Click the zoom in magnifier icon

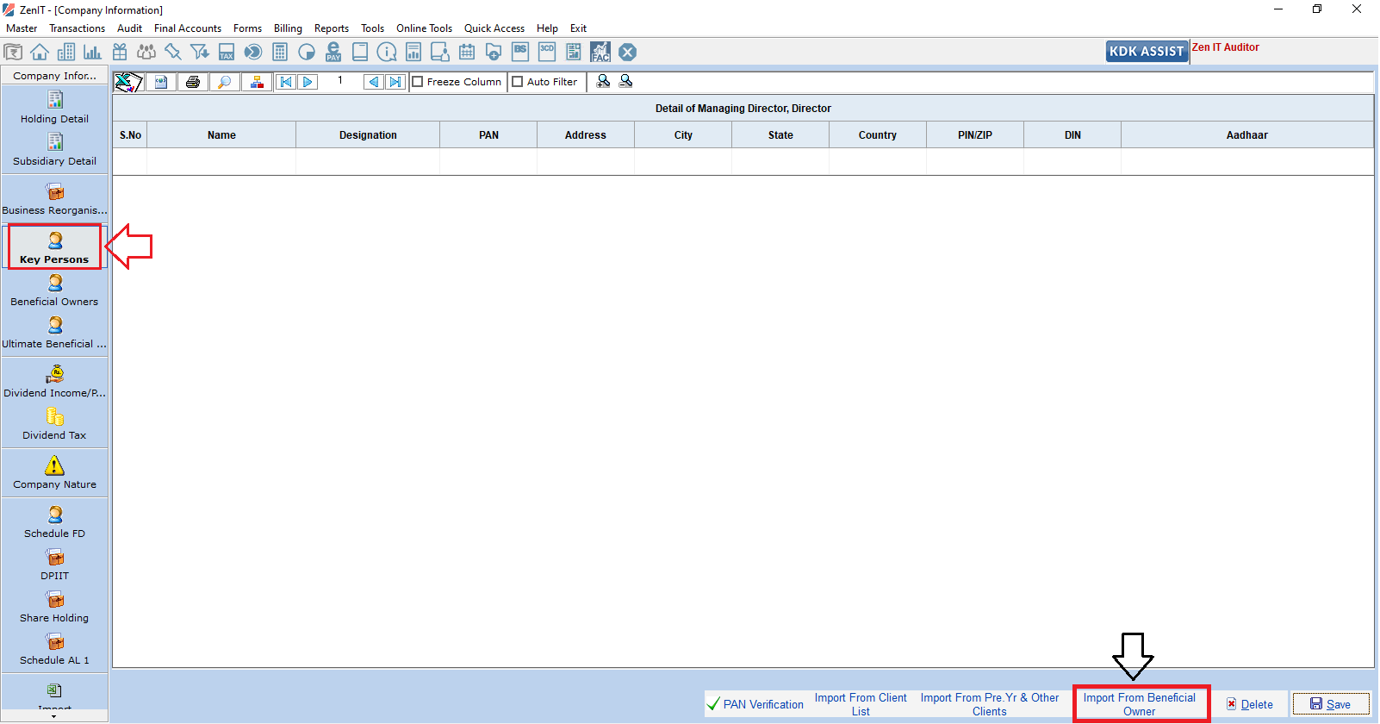coord(604,81)
